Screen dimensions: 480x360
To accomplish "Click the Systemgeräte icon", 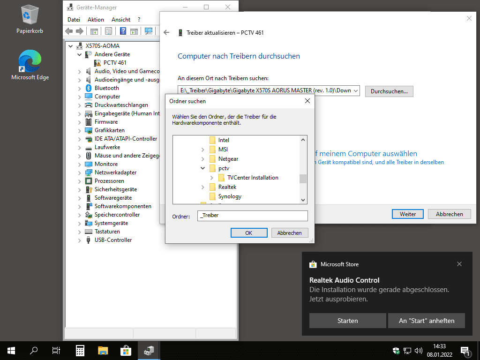I will pos(89,223).
